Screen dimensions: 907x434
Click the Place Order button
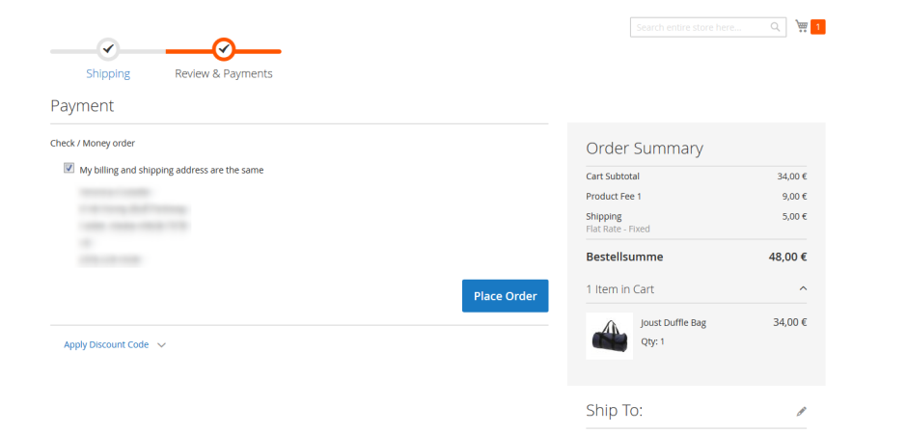[x=505, y=296]
